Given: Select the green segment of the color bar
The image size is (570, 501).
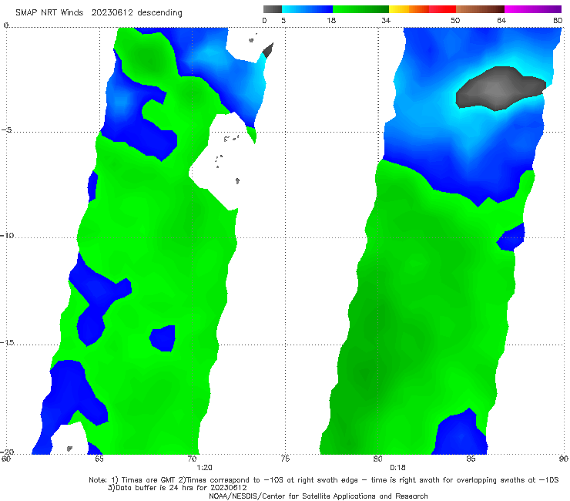Looking at the screenshot, I should pyautogui.click(x=360, y=9).
